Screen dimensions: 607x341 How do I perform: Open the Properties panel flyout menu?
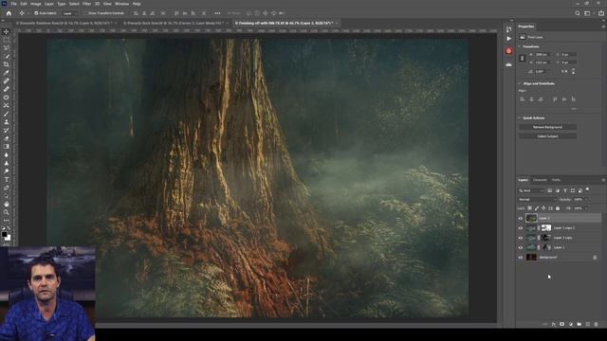(x=603, y=27)
